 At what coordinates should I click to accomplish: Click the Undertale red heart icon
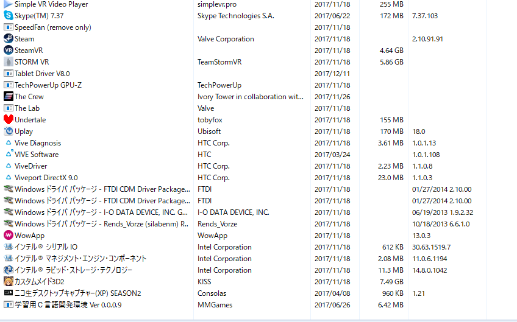[x=9, y=120]
